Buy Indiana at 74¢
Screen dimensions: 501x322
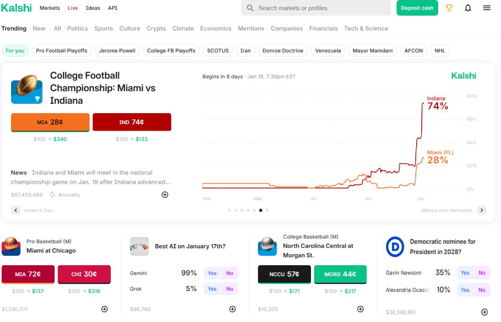pyautogui.click(x=132, y=122)
